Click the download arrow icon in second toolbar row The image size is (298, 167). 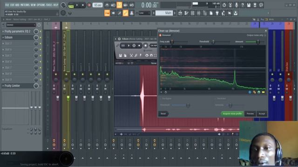pyautogui.click(x=236, y=13)
